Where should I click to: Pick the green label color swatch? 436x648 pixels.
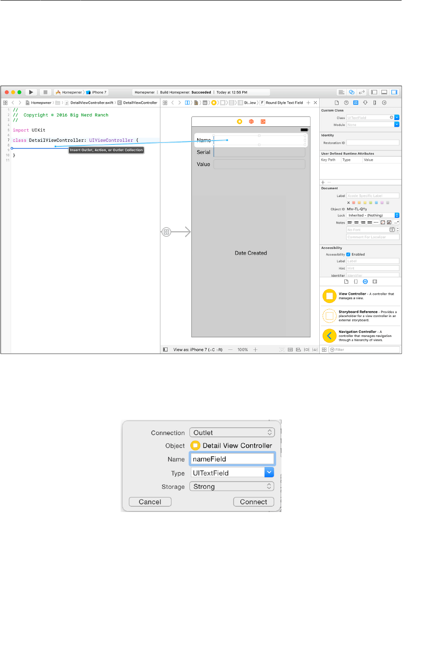pos(371,203)
